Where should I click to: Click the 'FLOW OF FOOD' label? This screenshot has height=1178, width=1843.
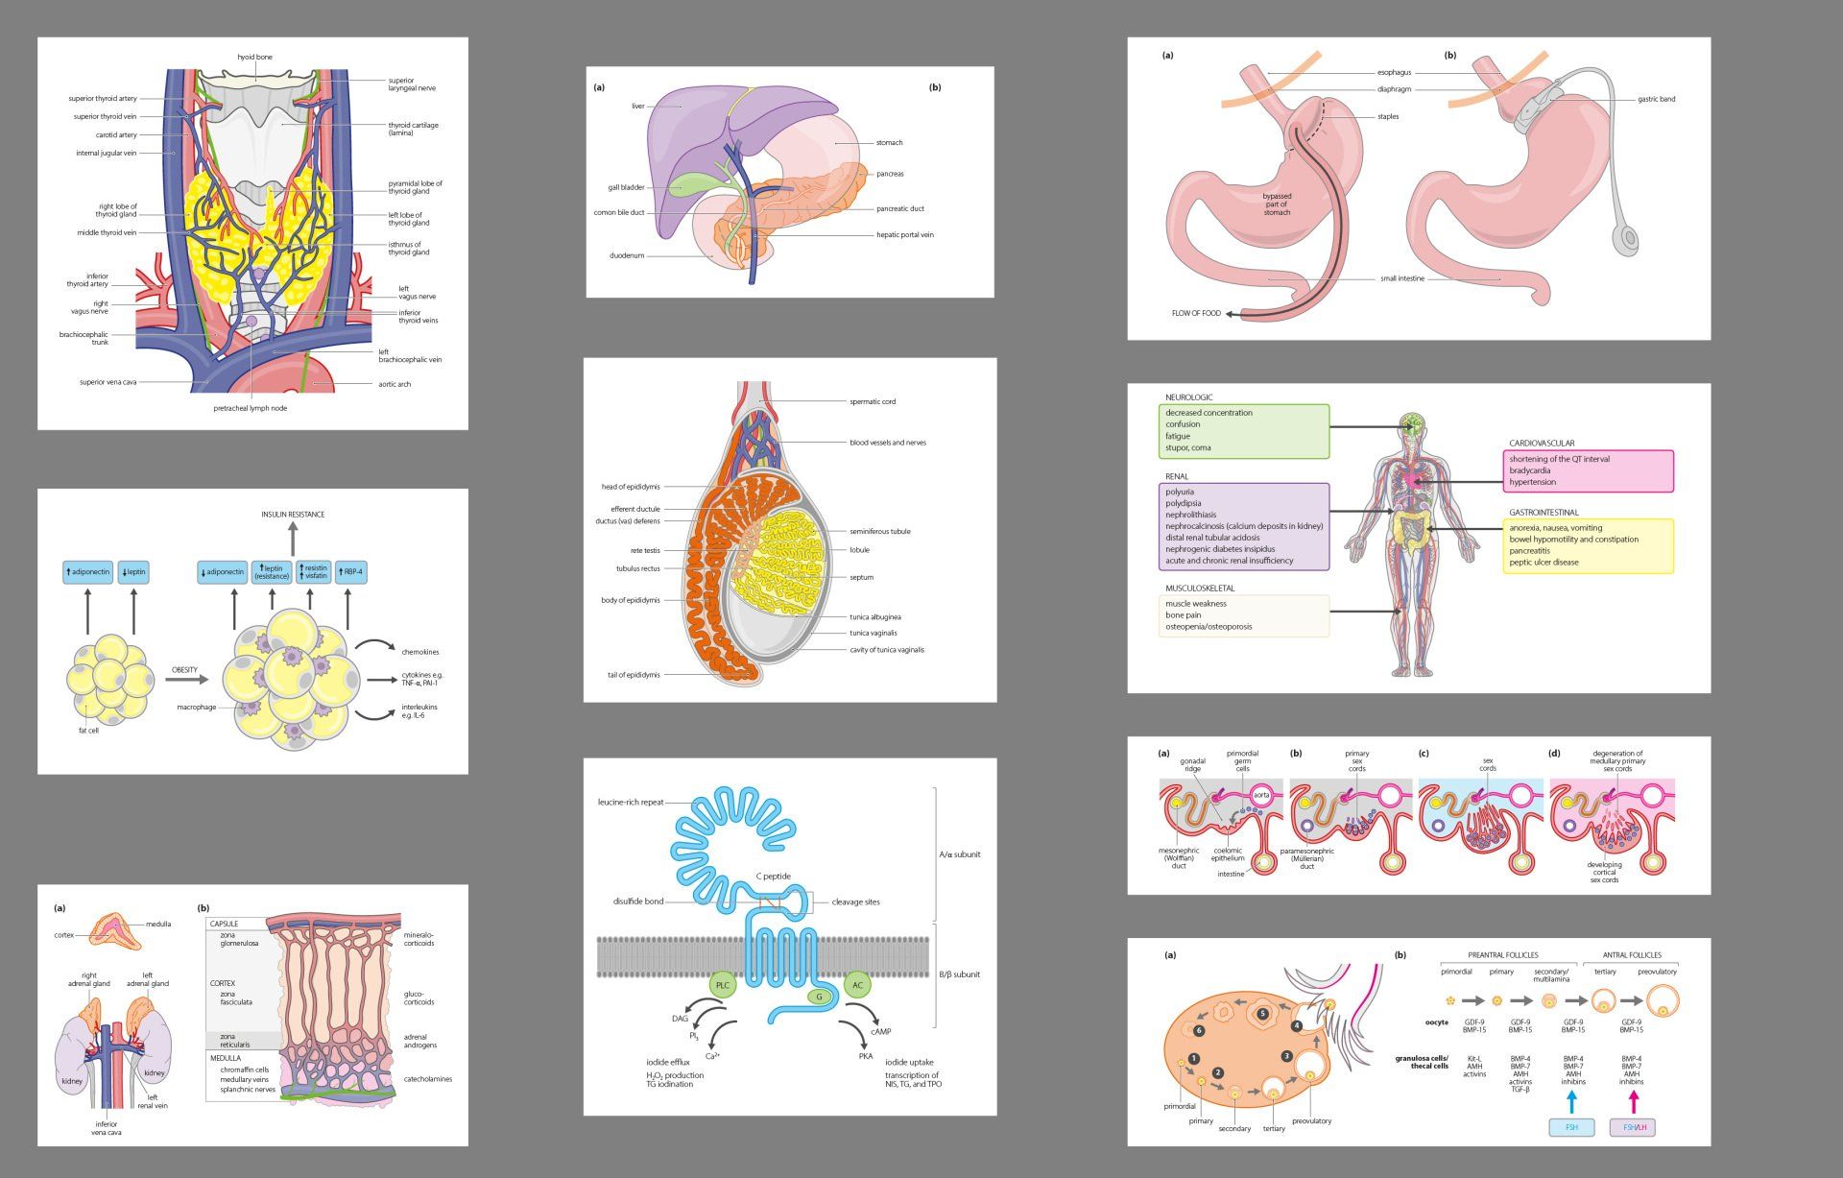coord(1196,313)
